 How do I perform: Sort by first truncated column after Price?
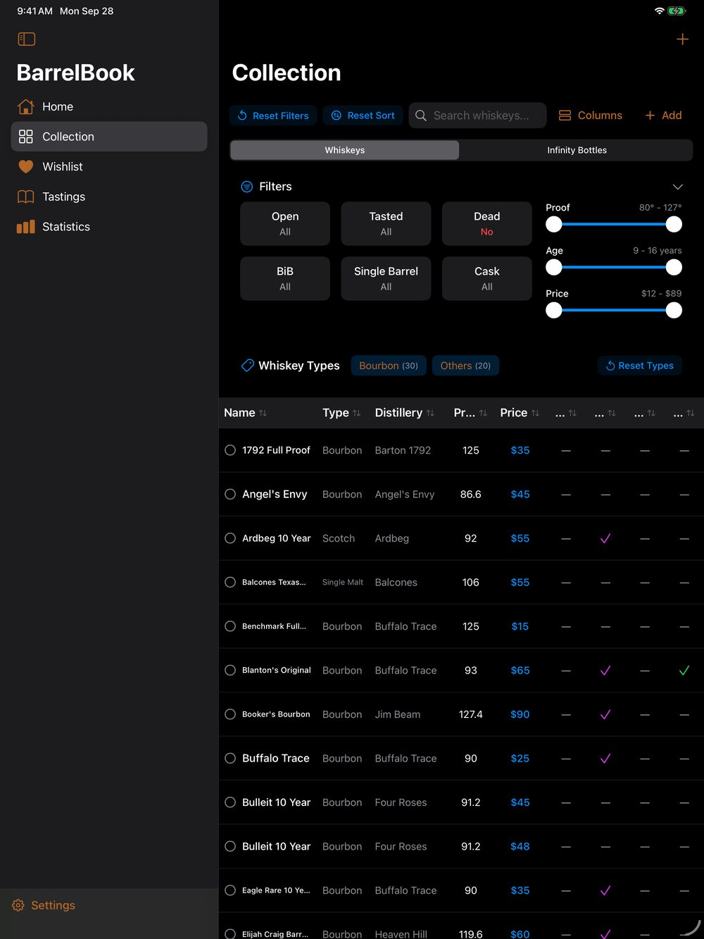566,413
